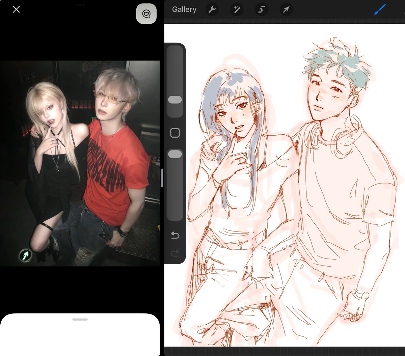405x356 pixels.
Task: Tap the three-dot multitasking control
Action: pyautogui.click(x=80, y=5)
